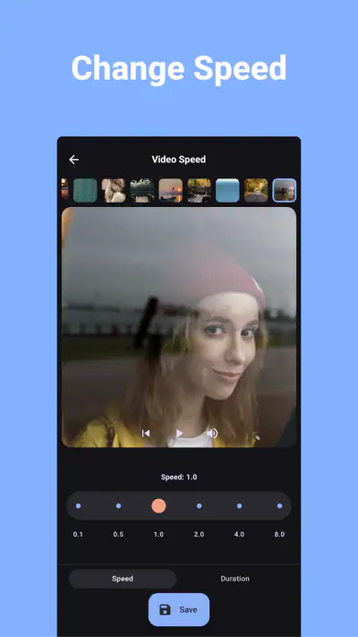Set speed to 8.0
Image resolution: width=358 pixels, height=637 pixels.
(x=279, y=506)
